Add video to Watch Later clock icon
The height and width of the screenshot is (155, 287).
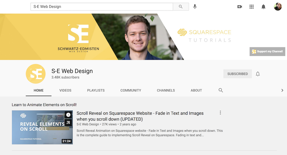tap(68, 115)
